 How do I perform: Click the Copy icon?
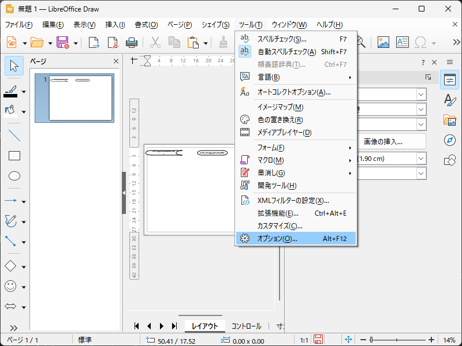coord(174,43)
